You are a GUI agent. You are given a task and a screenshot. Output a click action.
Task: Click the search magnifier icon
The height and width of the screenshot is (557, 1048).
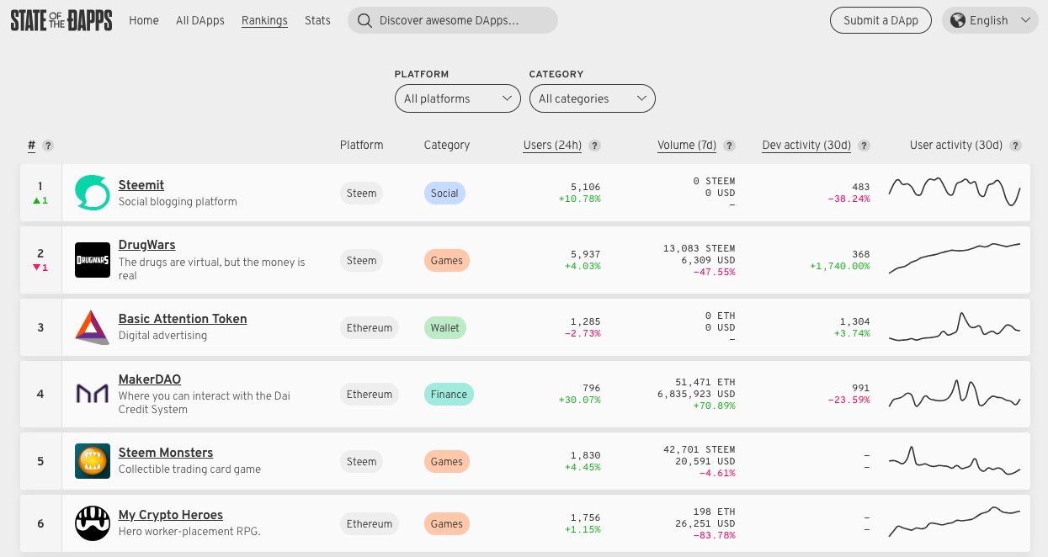364,20
